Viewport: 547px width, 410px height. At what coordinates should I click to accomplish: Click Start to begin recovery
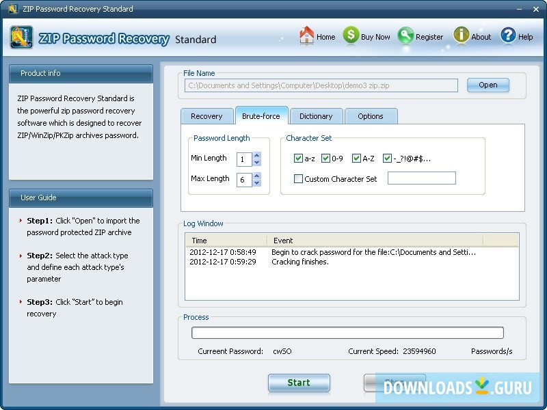click(x=299, y=383)
